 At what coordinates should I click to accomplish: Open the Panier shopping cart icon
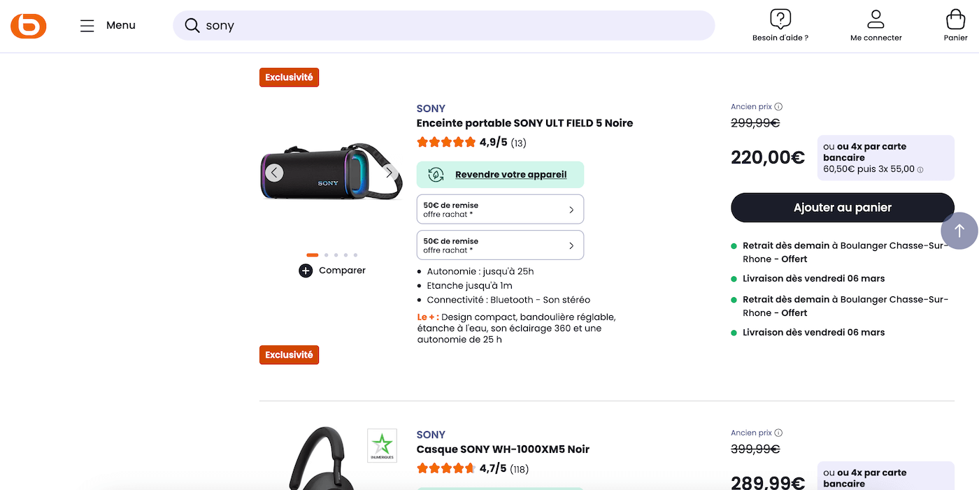(954, 18)
